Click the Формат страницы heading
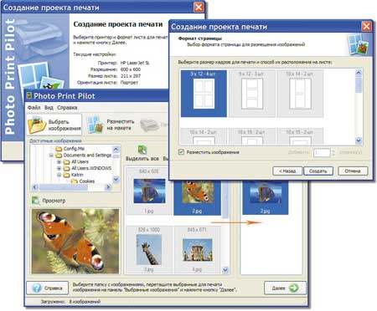Screen dimensions: 377x311 click(x=200, y=38)
